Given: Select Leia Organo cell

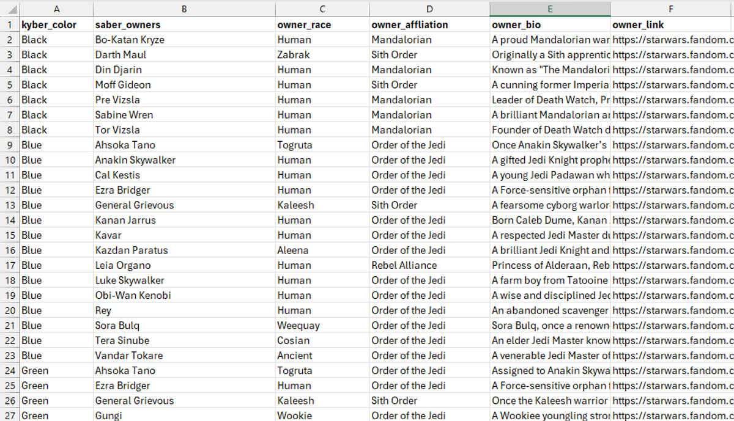Looking at the screenshot, I should (184, 265).
